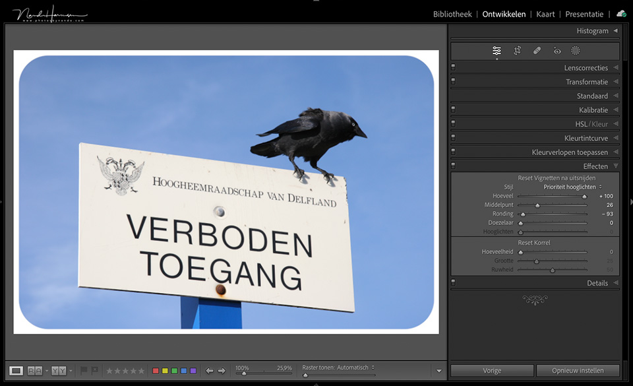633x386 pixels.
Task: Open toolbar content menu triangle
Action: pos(439,371)
